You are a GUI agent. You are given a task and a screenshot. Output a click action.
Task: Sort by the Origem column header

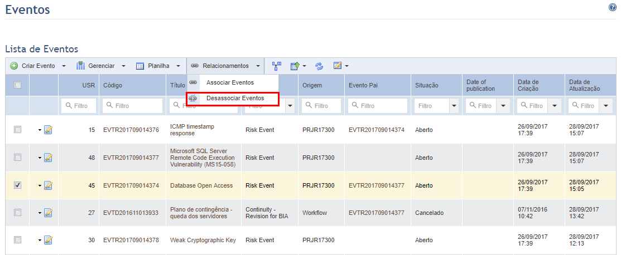[312, 85]
